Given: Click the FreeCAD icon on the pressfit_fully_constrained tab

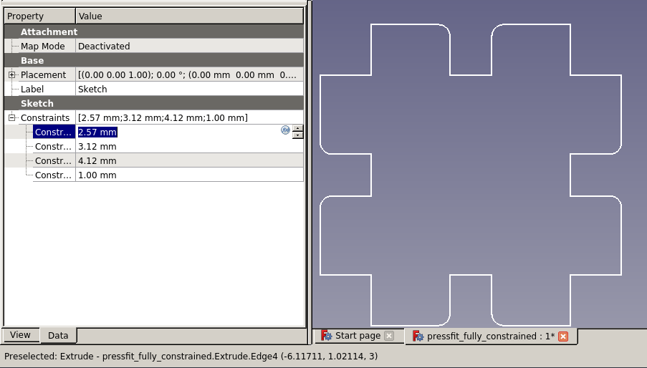Looking at the screenshot, I should (x=418, y=336).
